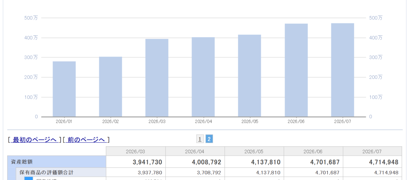
Task: Select the non-bold 4,701,687 holdings value
Action: pyautogui.click(x=327, y=172)
